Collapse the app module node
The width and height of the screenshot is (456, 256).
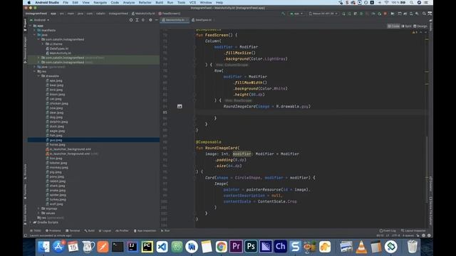[31, 26]
